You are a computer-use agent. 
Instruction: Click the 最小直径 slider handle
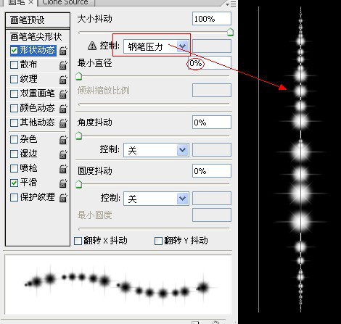79,76
